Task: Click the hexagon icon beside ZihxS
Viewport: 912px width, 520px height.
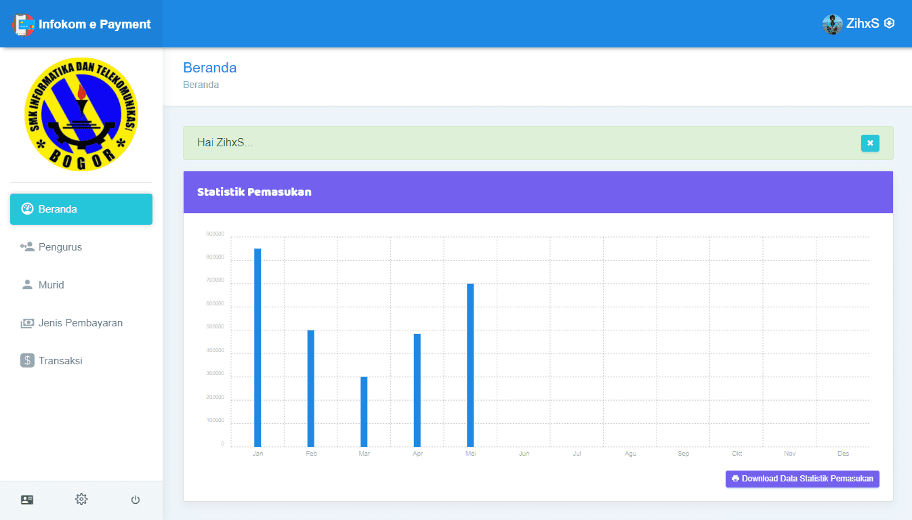Action: 890,23
